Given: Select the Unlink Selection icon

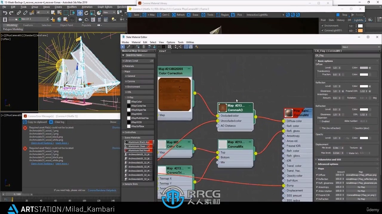Looking at the screenshot, I should pyautogui.click(x=25, y=13).
